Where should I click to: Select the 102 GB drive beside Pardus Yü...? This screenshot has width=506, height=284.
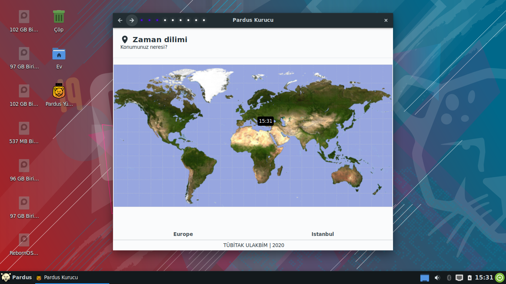coord(24,95)
